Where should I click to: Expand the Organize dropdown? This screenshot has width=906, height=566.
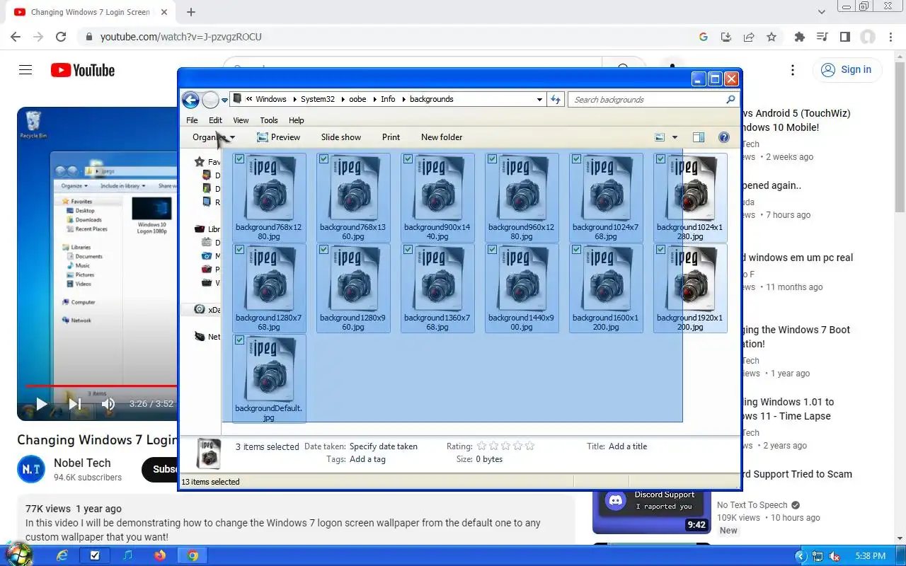tap(213, 137)
